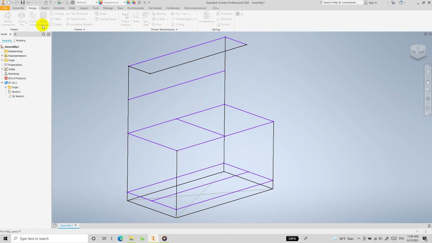Expand the top-level Origin folder under Assembly1
Viewport: 432px width, 243px height.
pos(2,60)
